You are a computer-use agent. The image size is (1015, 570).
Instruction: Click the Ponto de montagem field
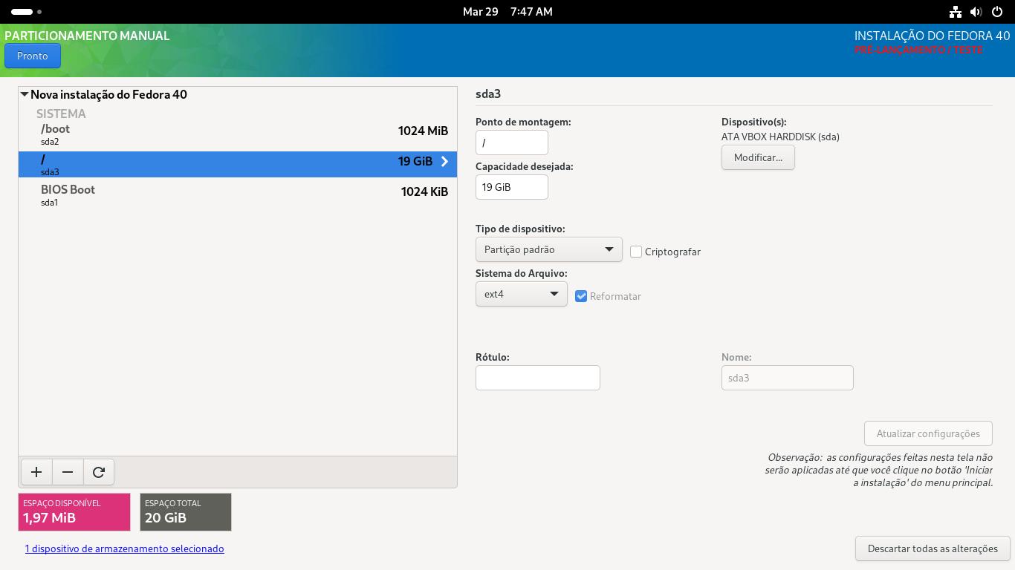click(x=512, y=142)
